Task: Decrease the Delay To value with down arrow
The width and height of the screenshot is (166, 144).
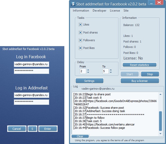Action: click(111, 72)
